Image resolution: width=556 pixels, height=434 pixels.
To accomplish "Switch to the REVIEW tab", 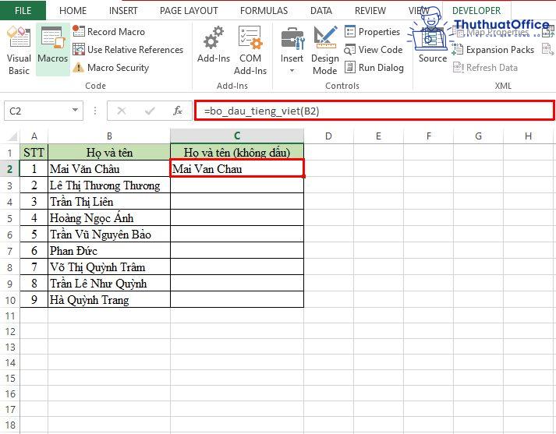I will [370, 11].
